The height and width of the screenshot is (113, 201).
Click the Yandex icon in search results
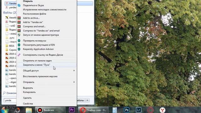(x=7, y=3)
